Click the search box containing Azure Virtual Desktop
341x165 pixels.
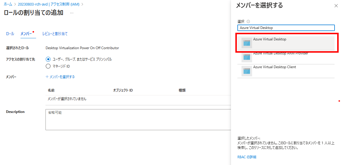[x=286, y=28]
